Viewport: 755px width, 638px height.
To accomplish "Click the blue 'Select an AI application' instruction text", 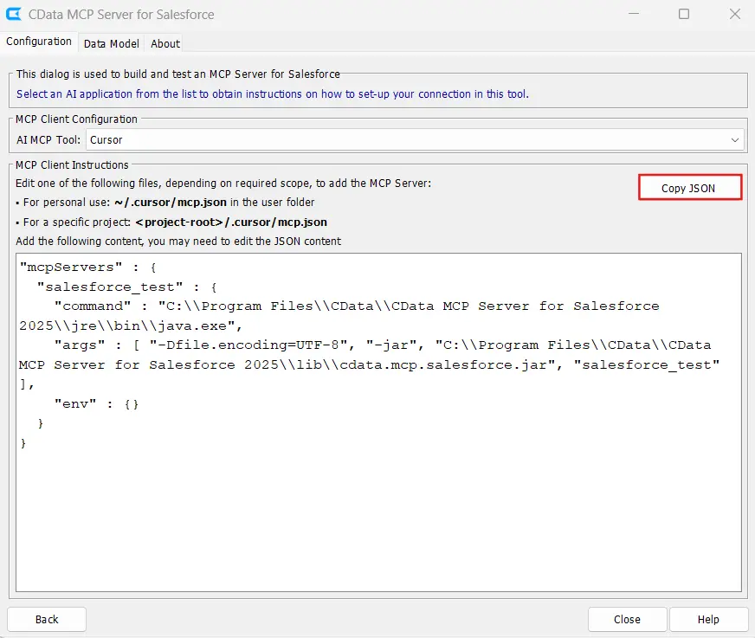I will [x=272, y=93].
